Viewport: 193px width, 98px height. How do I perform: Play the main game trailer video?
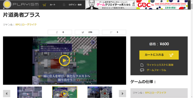tap(64, 61)
